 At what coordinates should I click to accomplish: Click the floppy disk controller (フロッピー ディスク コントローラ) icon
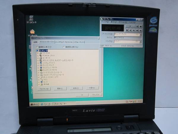pos(41,75)
